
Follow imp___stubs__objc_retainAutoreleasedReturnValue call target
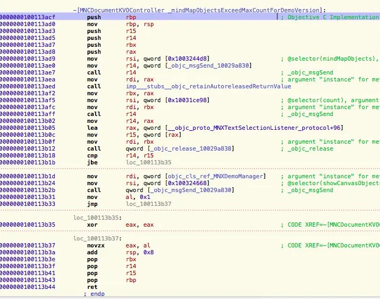pyautogui.click(x=208, y=86)
